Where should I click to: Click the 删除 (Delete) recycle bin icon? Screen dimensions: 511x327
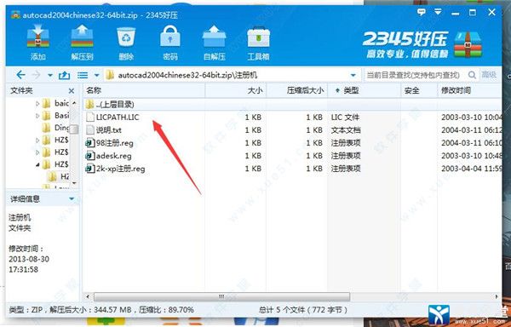pyautogui.click(x=126, y=42)
